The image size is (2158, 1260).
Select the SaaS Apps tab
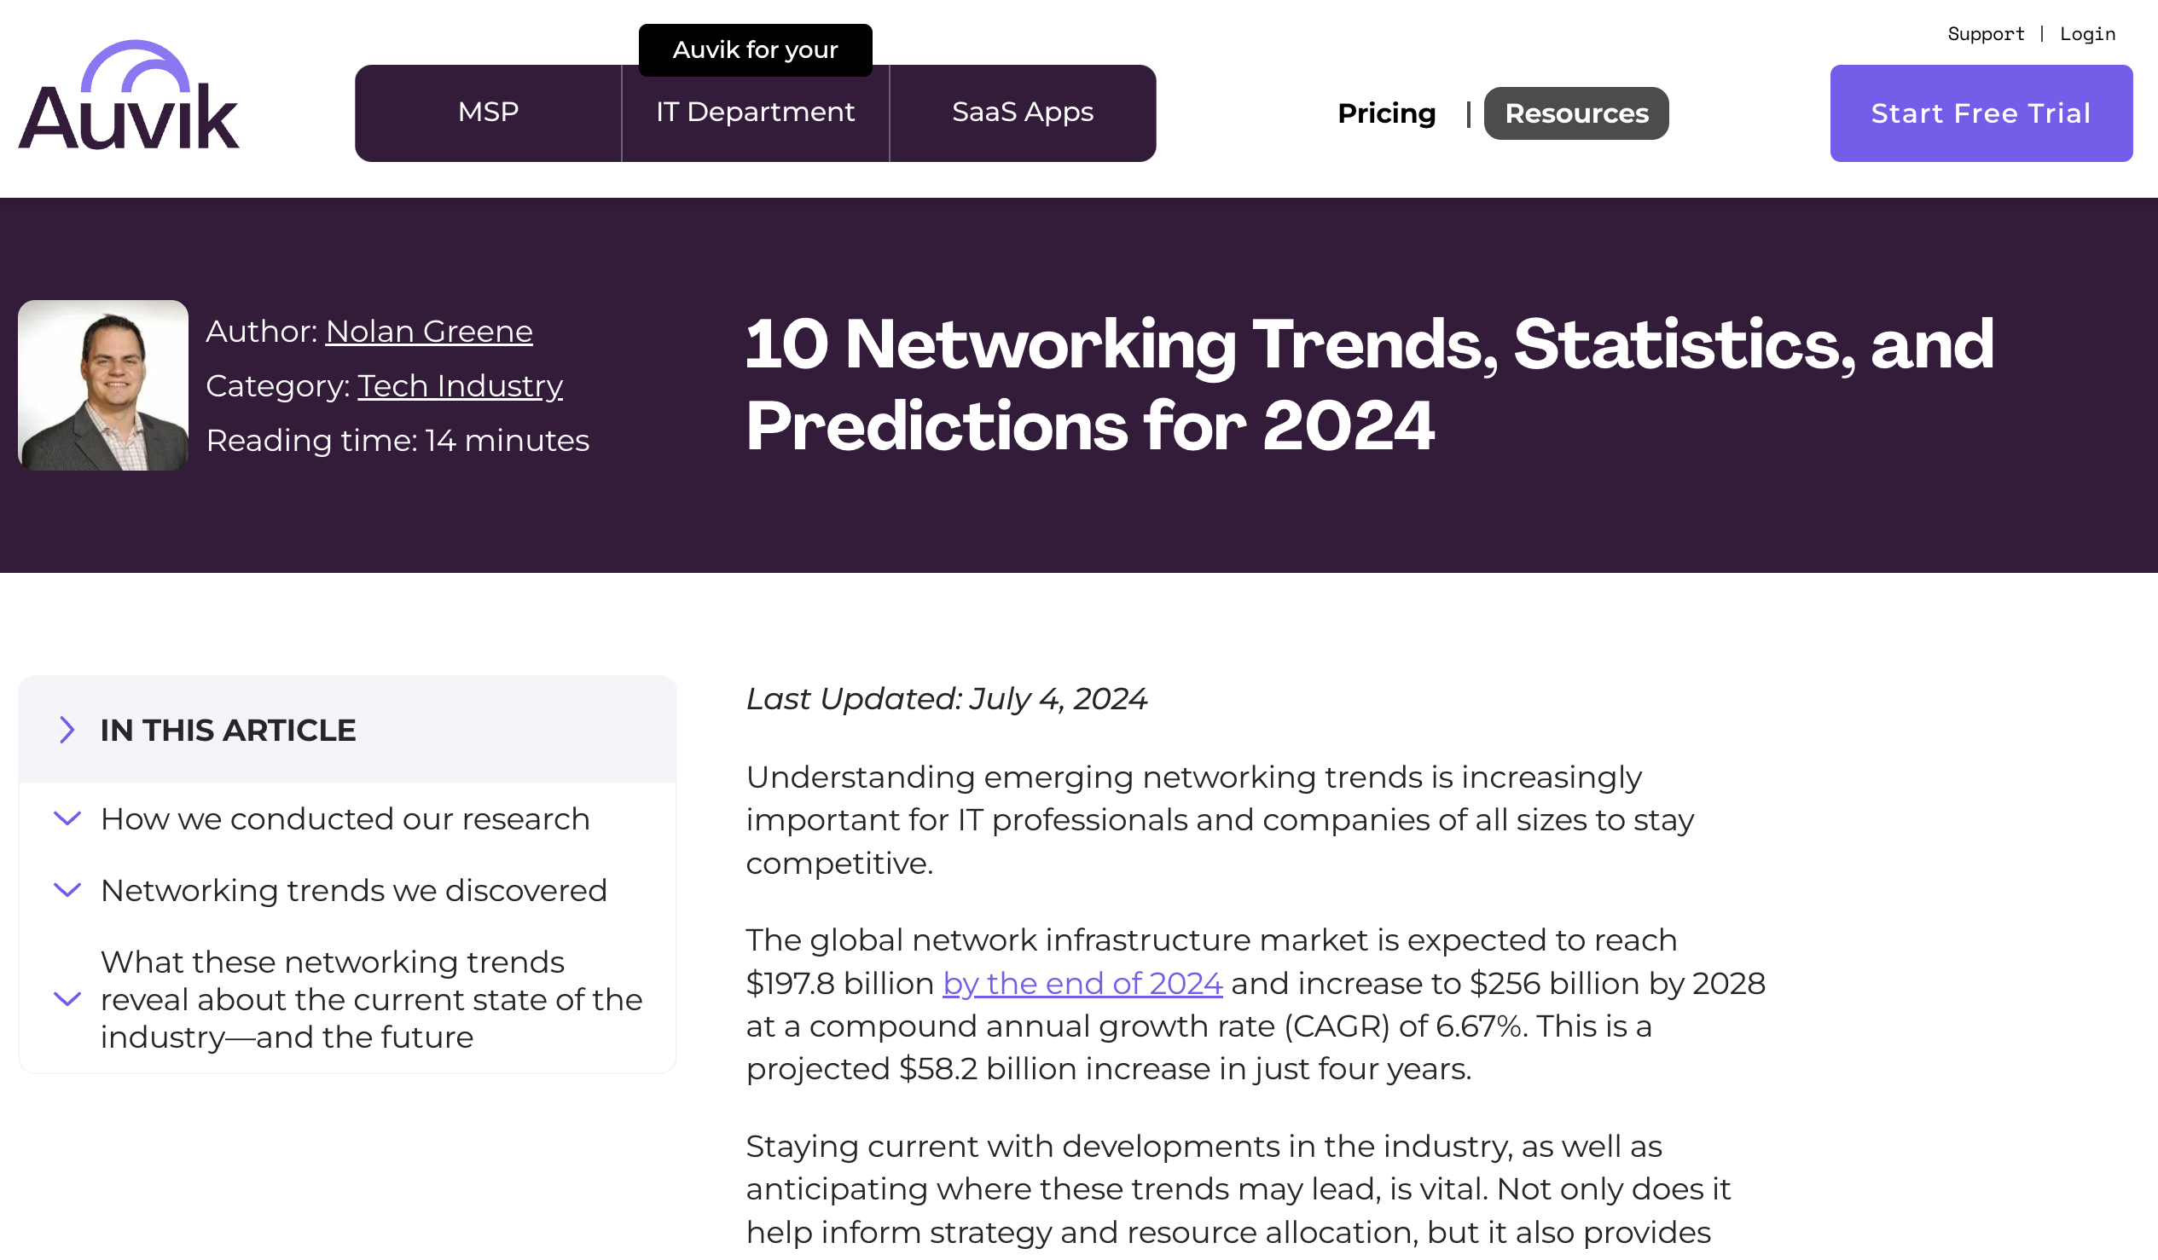pyautogui.click(x=1023, y=113)
